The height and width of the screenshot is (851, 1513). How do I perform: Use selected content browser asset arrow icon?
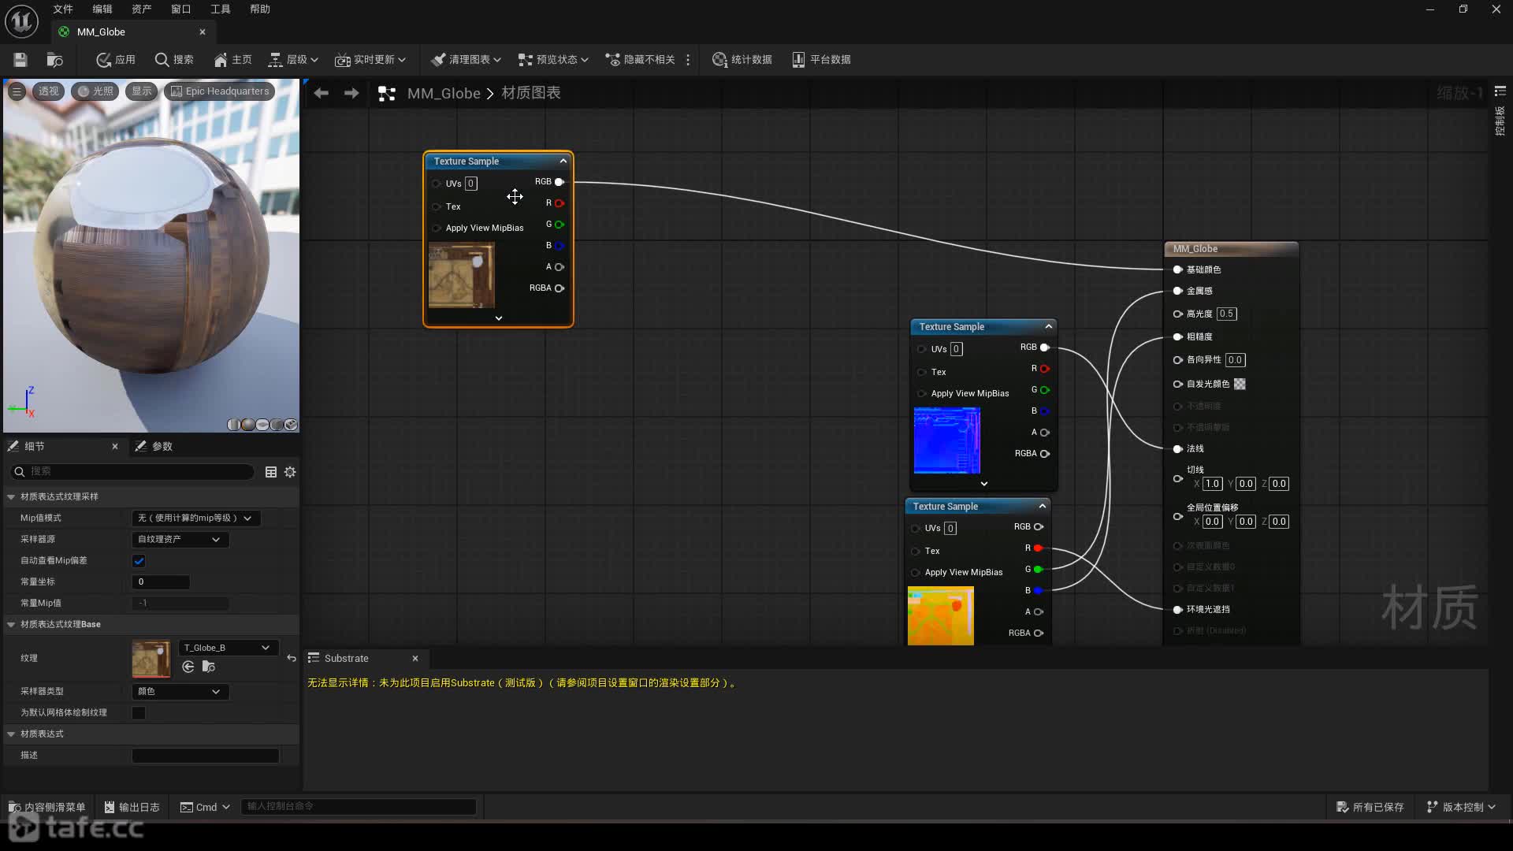coord(188,667)
